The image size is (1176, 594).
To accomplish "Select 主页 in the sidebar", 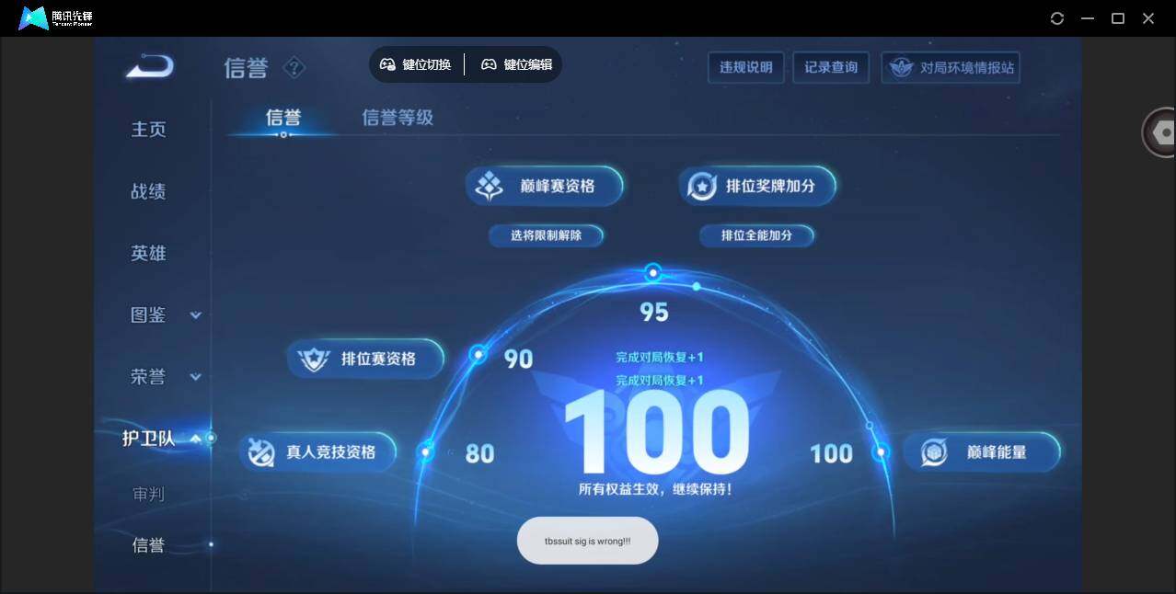I will coord(148,129).
